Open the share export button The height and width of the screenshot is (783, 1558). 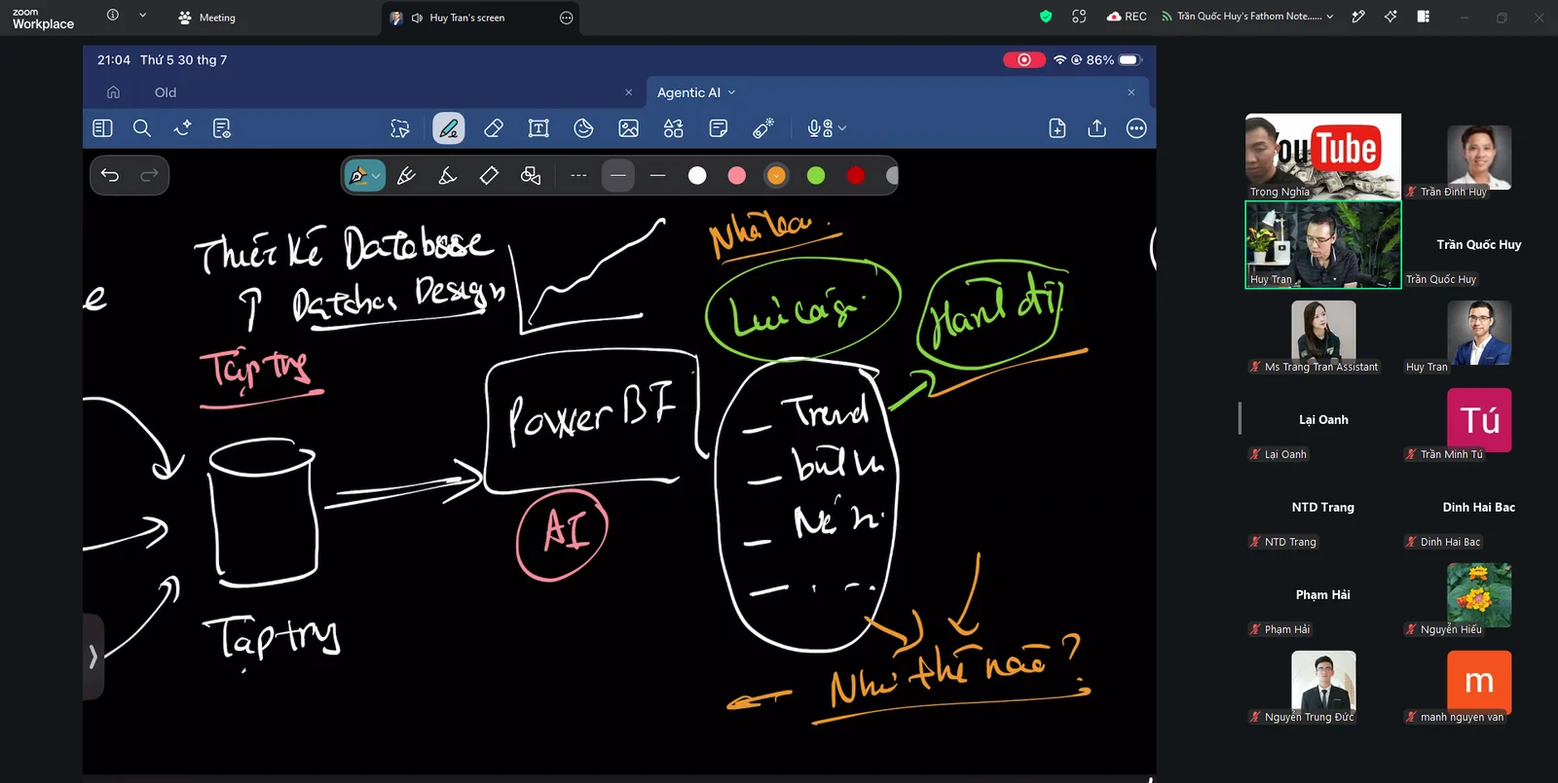coord(1097,128)
